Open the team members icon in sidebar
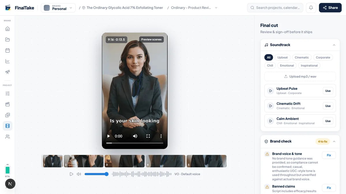346x194 pixels. 7,137
